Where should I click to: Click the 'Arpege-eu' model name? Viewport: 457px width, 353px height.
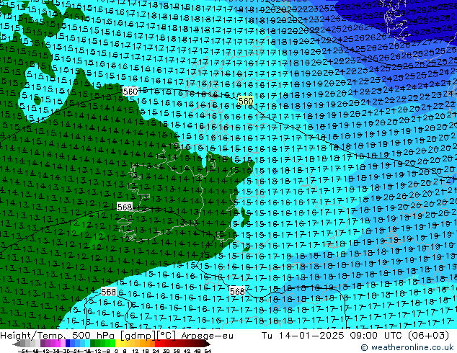tap(207, 336)
